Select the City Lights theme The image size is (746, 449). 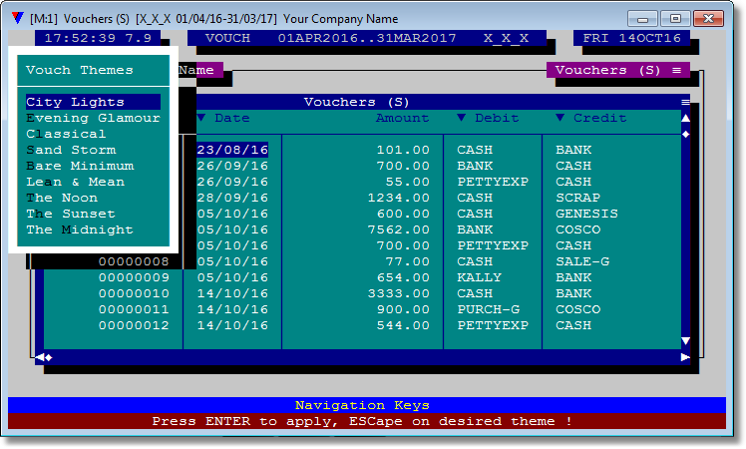click(x=94, y=102)
